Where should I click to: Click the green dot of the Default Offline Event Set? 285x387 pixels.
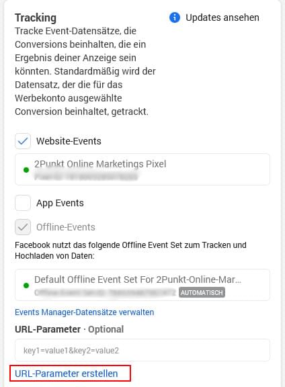point(26,286)
